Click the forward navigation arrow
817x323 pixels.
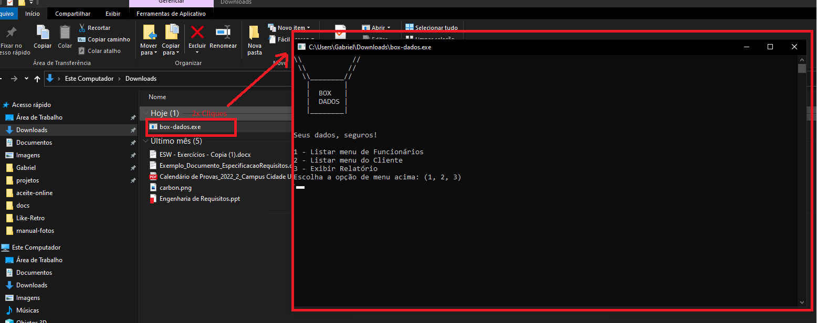click(x=14, y=79)
